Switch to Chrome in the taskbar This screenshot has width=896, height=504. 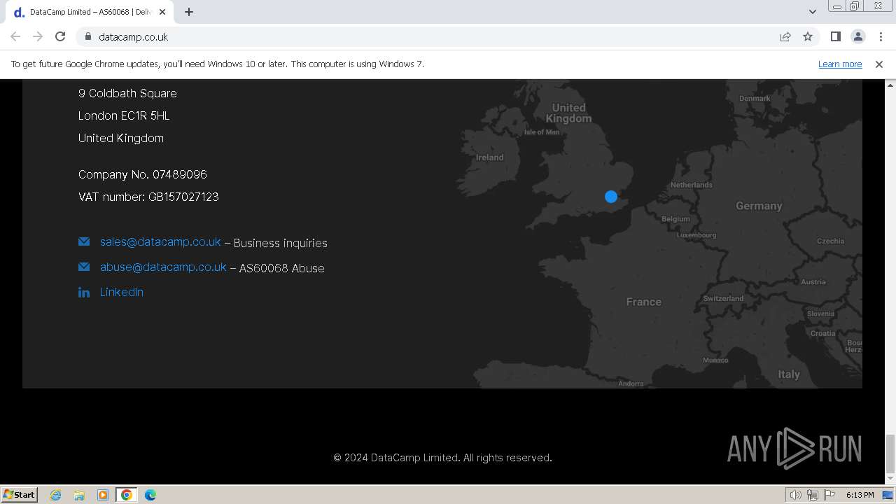(x=127, y=495)
